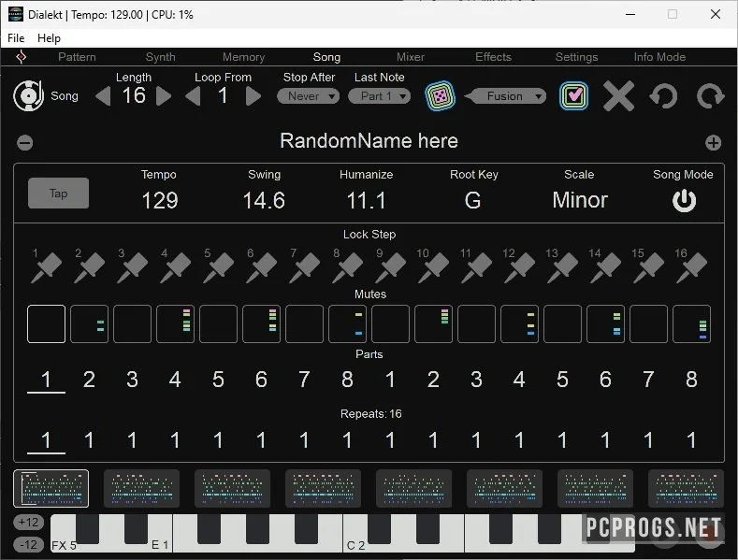Viewport: 738px width, 560px height.
Task: Click Lock Step pin 6
Action: (261, 267)
